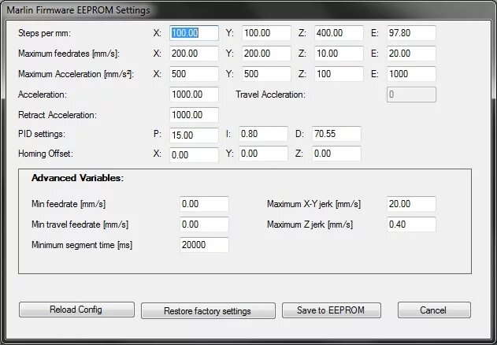Click the Acceleration value field
The height and width of the screenshot is (345, 497).
(194, 95)
